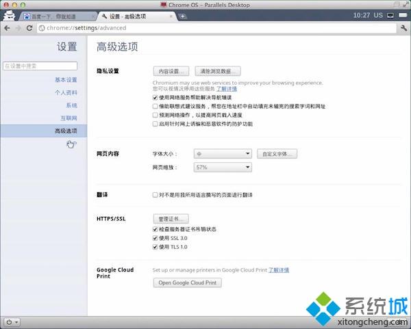Screen dimensions: 411x329
Task: Click the wrench icon on the settings tab
Action: click(104, 16)
